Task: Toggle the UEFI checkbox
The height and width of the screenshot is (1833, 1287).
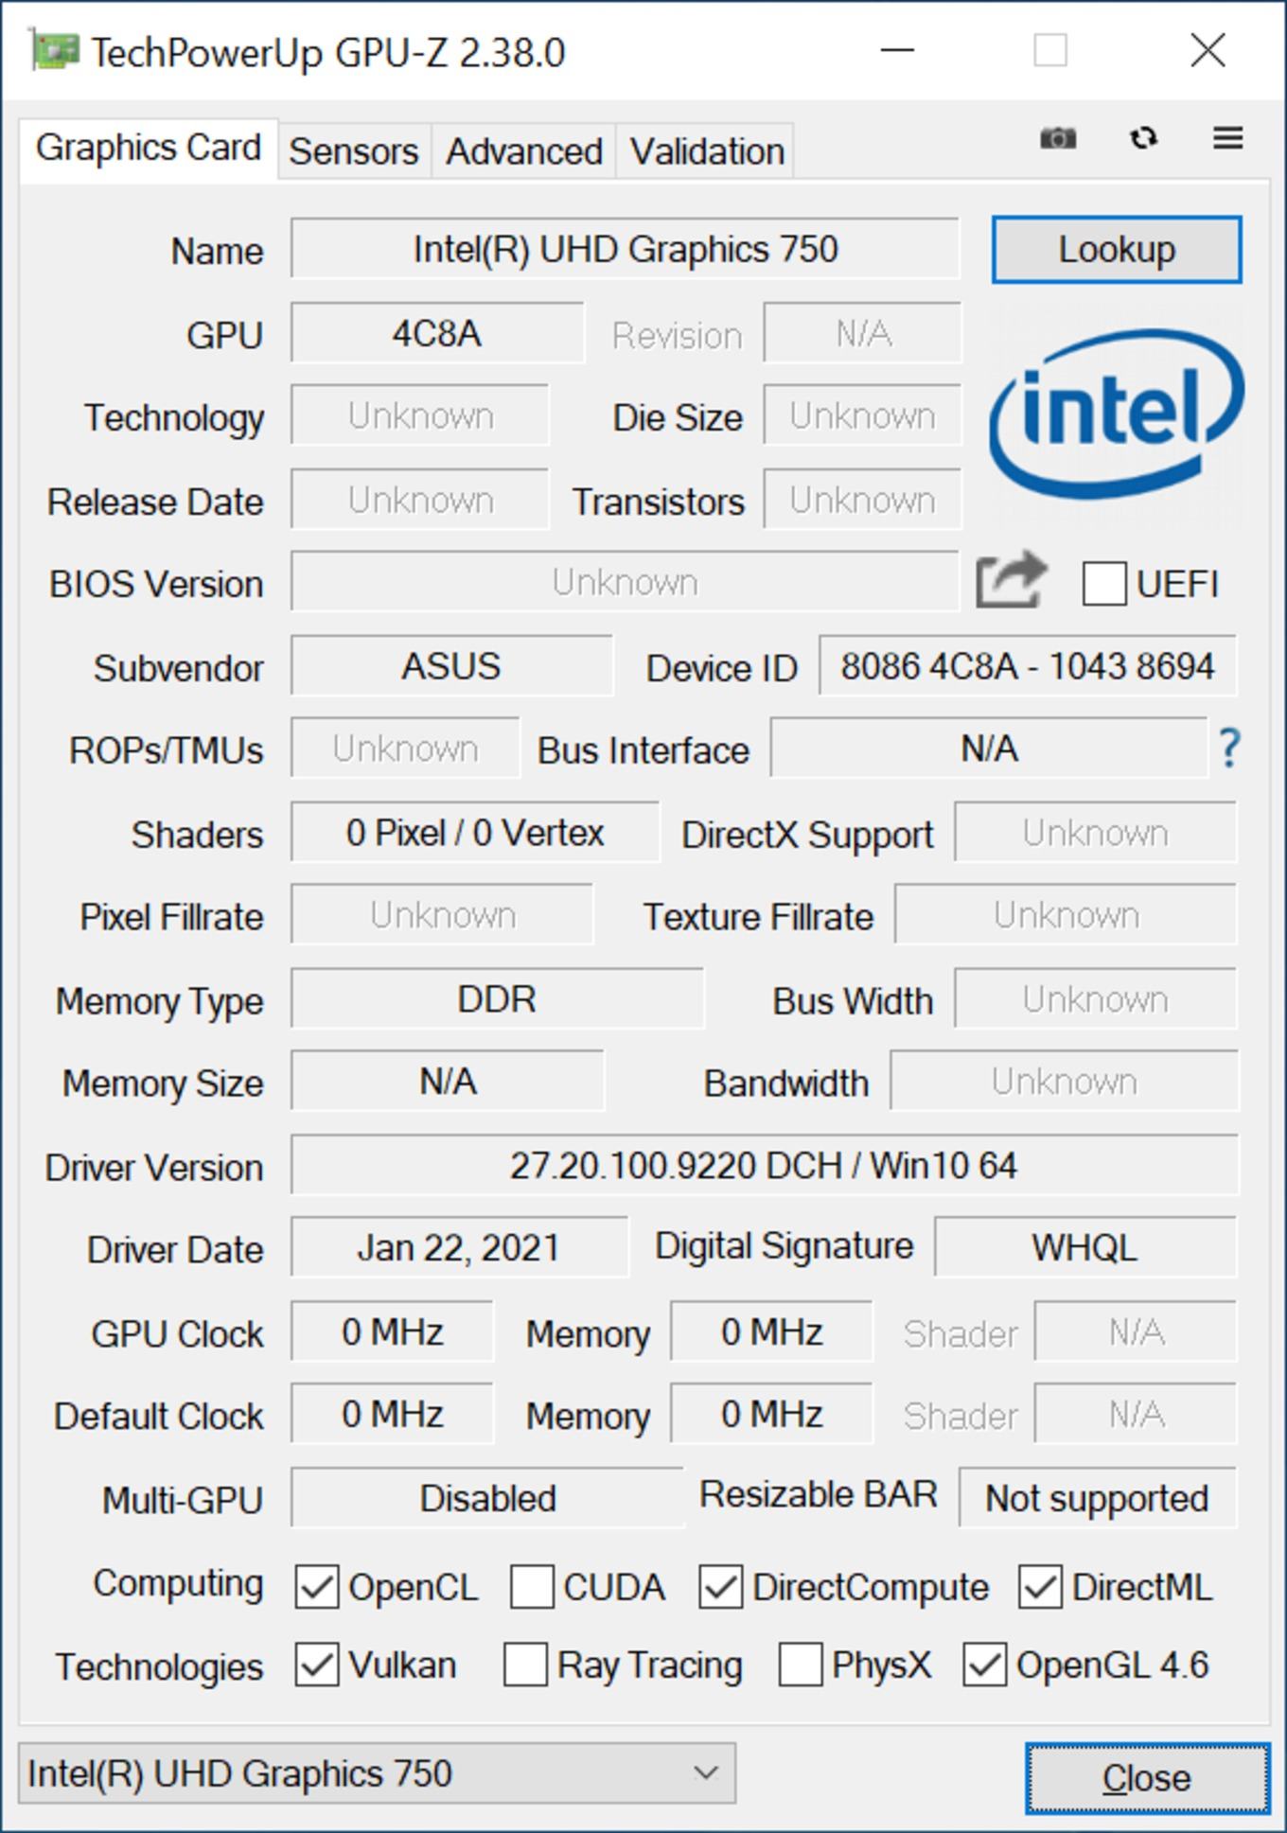Action: [1103, 583]
